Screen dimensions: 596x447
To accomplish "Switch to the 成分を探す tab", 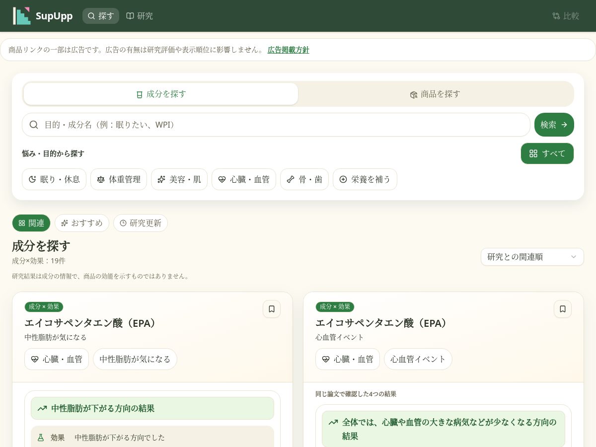I will 161,94.
